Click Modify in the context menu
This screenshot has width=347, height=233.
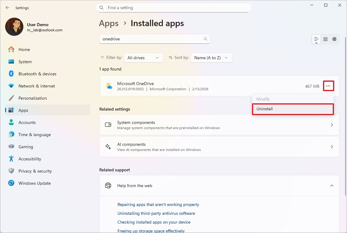[263, 99]
